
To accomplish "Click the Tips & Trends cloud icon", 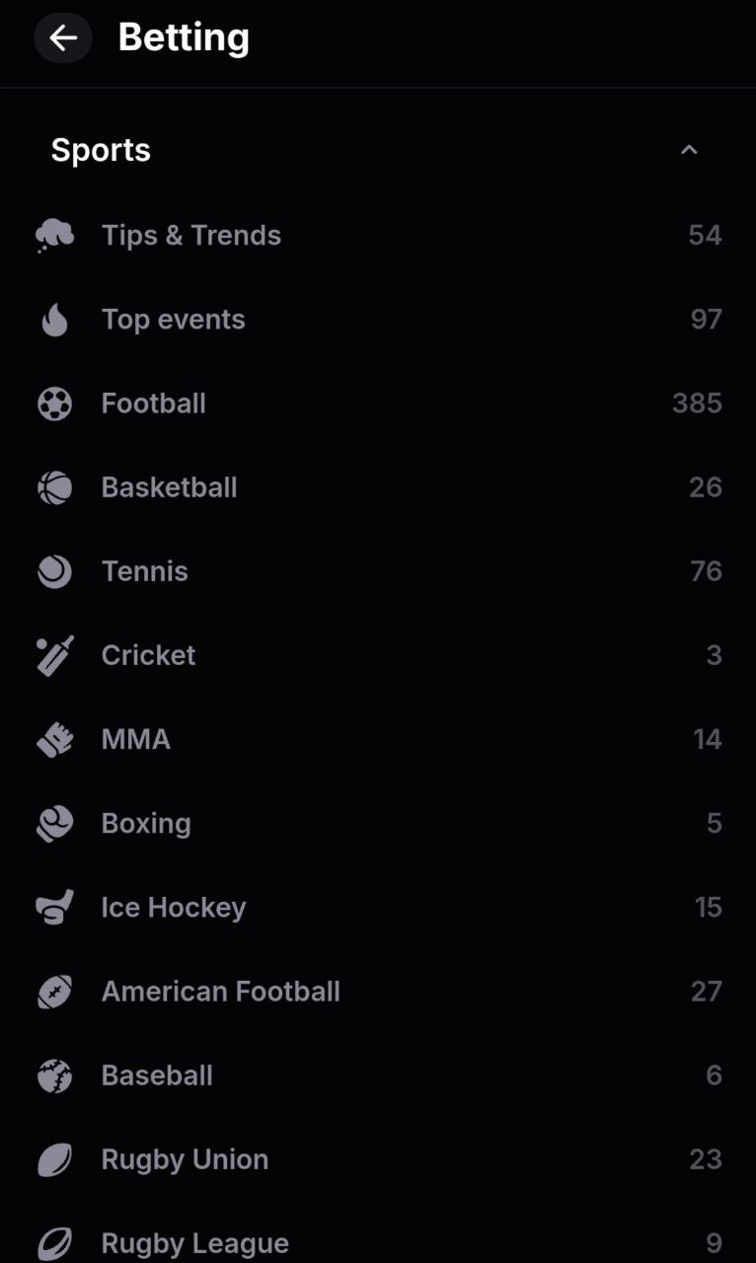I will [54, 236].
